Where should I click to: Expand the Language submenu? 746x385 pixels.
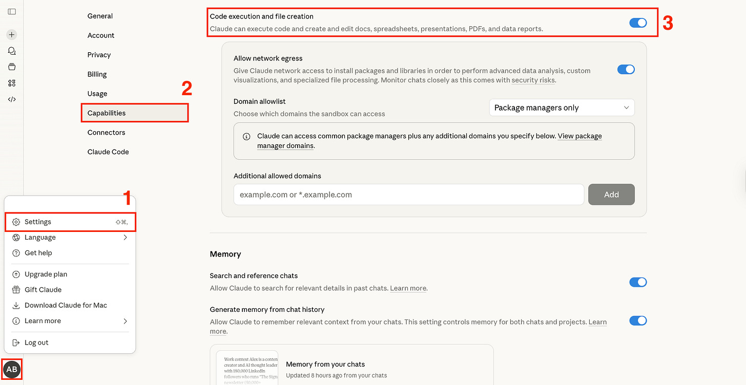pos(70,238)
